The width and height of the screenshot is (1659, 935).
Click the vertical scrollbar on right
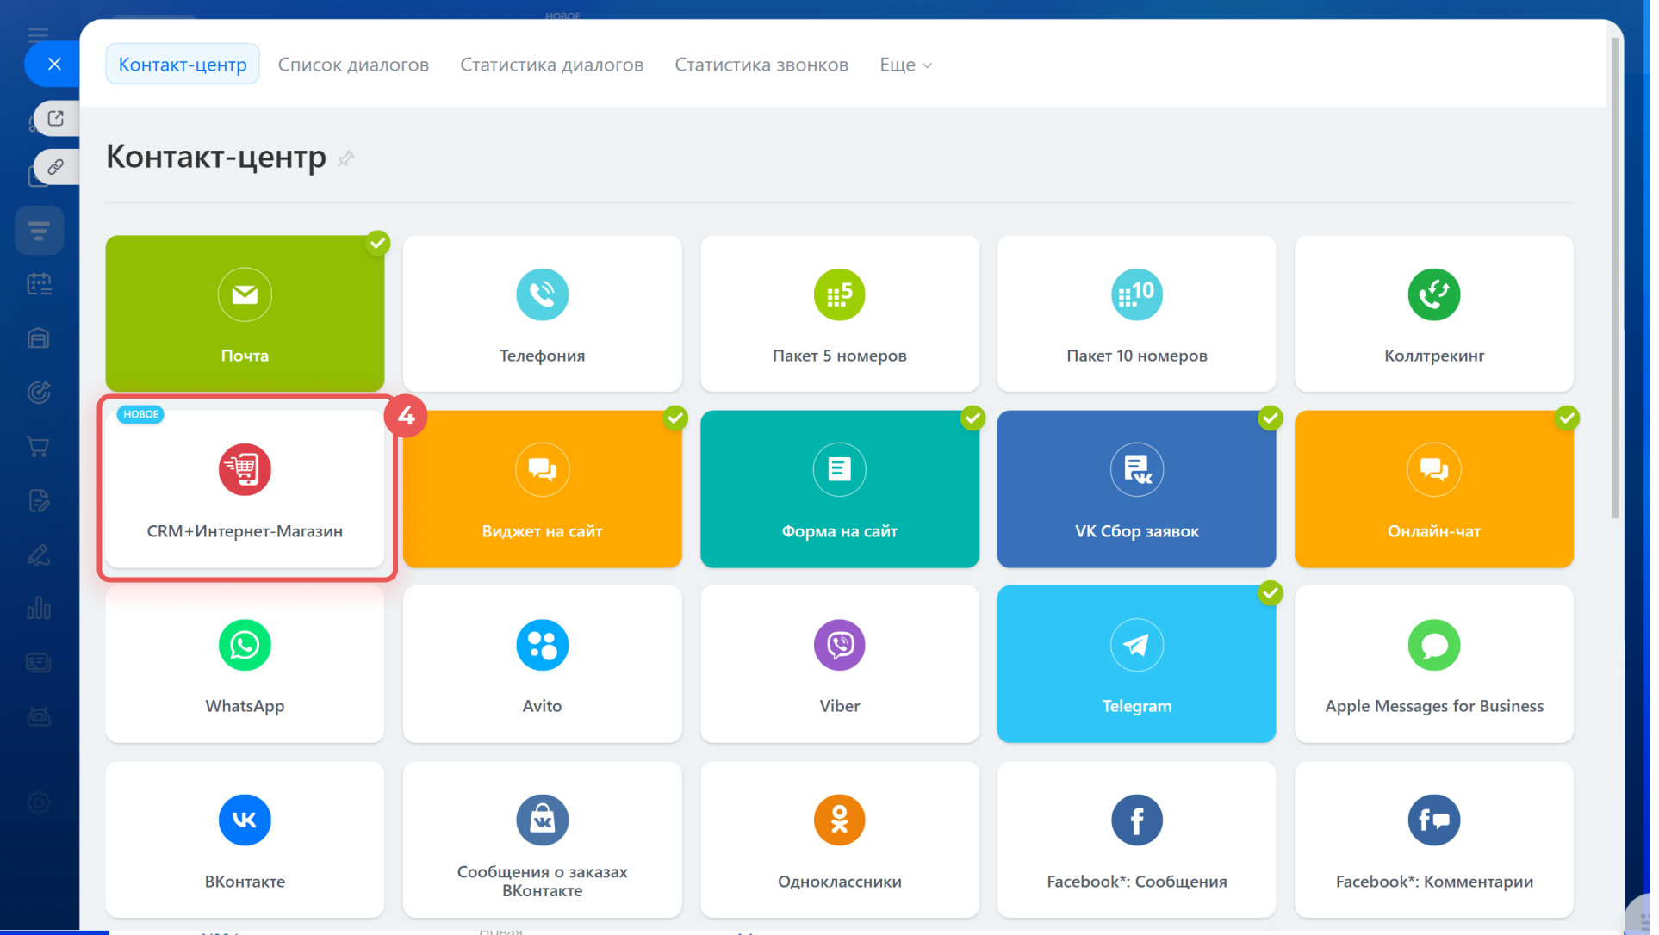pos(1615,276)
